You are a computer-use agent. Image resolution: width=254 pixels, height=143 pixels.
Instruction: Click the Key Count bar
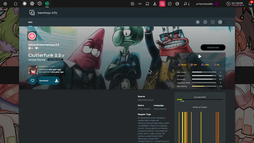click(204, 72)
